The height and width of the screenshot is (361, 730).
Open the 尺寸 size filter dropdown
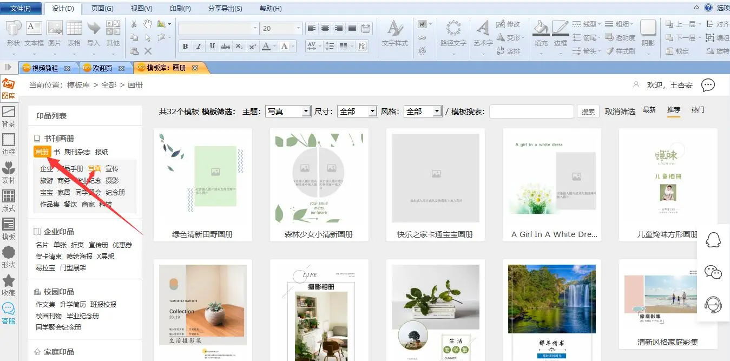tap(357, 111)
